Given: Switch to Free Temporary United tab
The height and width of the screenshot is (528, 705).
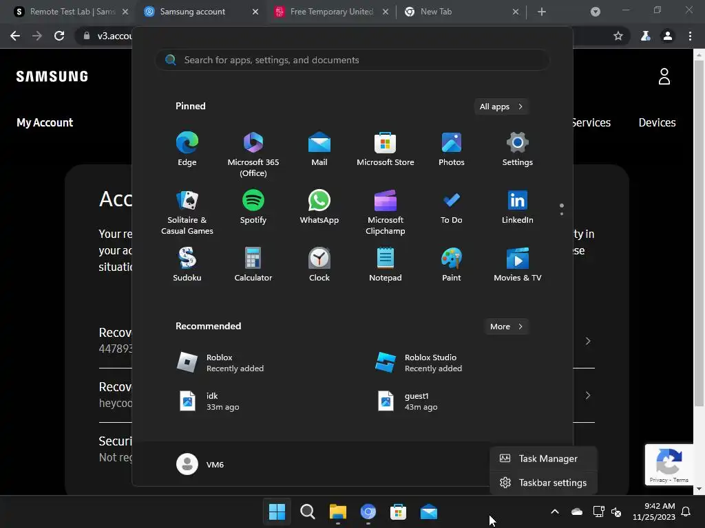Looking at the screenshot, I should point(330,12).
